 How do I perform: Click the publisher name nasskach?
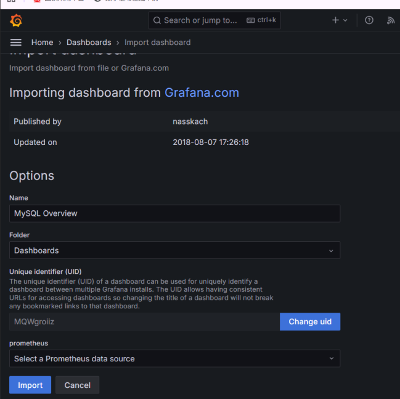click(190, 121)
